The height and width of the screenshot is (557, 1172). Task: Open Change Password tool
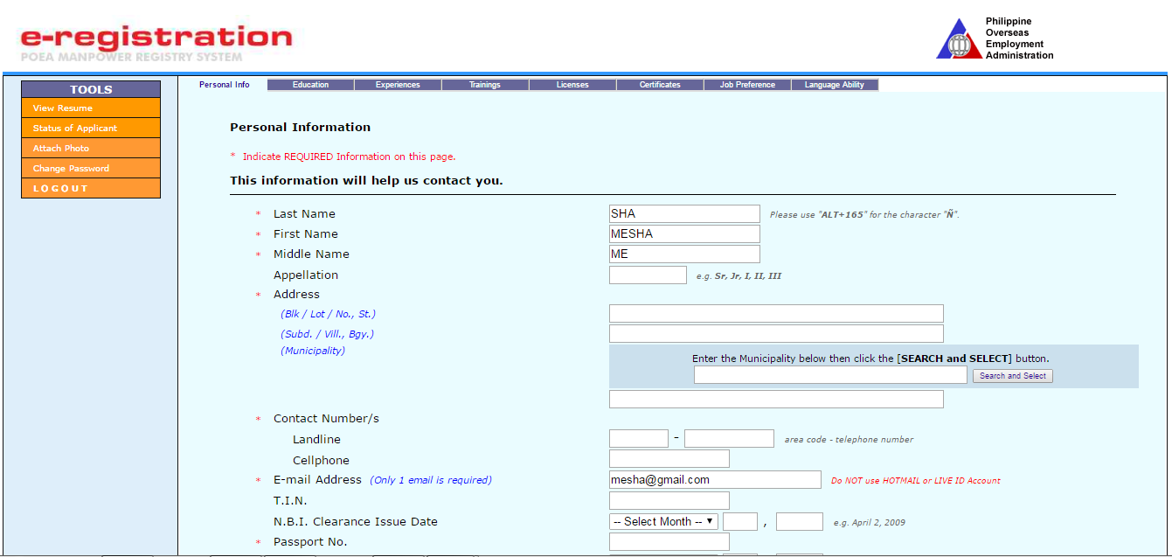[90, 167]
